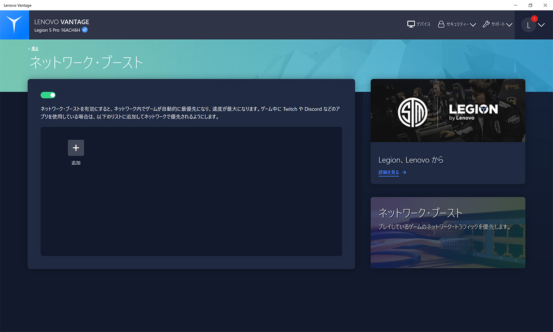Click the Lenovo Vantage Y logo
The width and height of the screenshot is (553, 332).
(14, 25)
